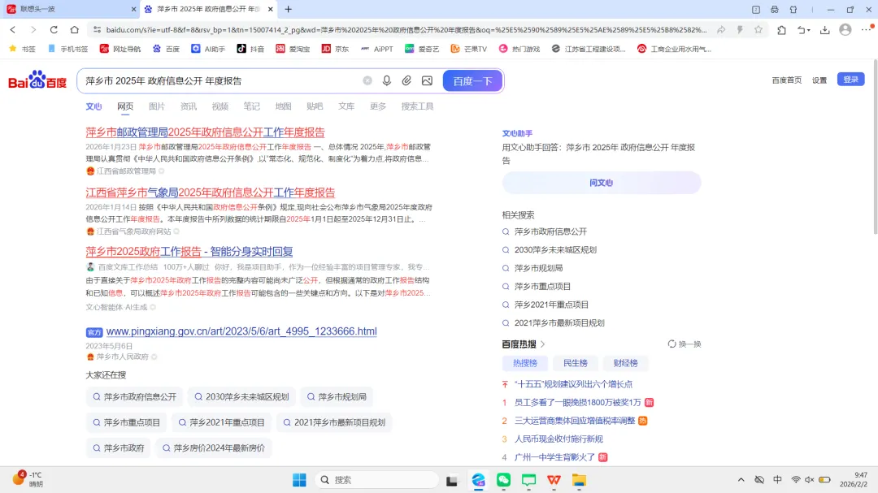Clear the Baidu search box text
This screenshot has height=493, width=878.
(367, 80)
